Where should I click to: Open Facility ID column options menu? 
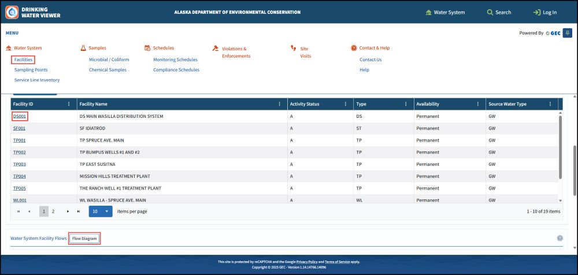point(69,104)
